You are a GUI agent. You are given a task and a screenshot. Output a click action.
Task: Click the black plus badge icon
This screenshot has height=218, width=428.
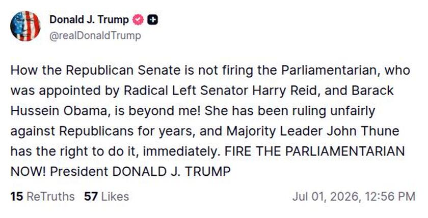point(152,20)
